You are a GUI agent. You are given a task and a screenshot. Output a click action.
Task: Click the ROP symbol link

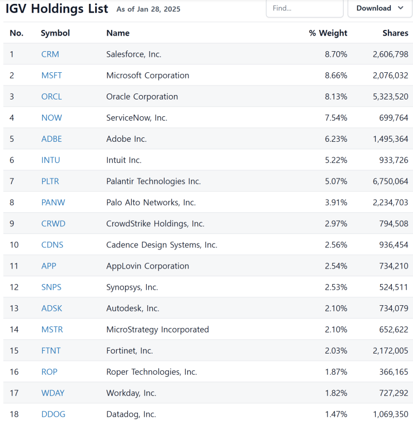click(49, 372)
